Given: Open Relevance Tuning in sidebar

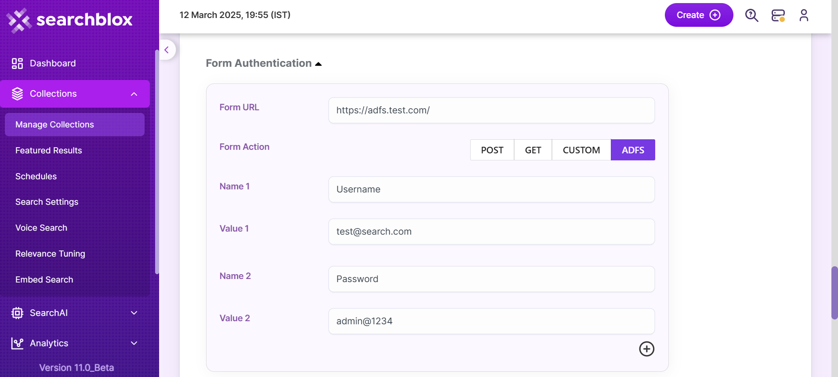Looking at the screenshot, I should 50,254.
